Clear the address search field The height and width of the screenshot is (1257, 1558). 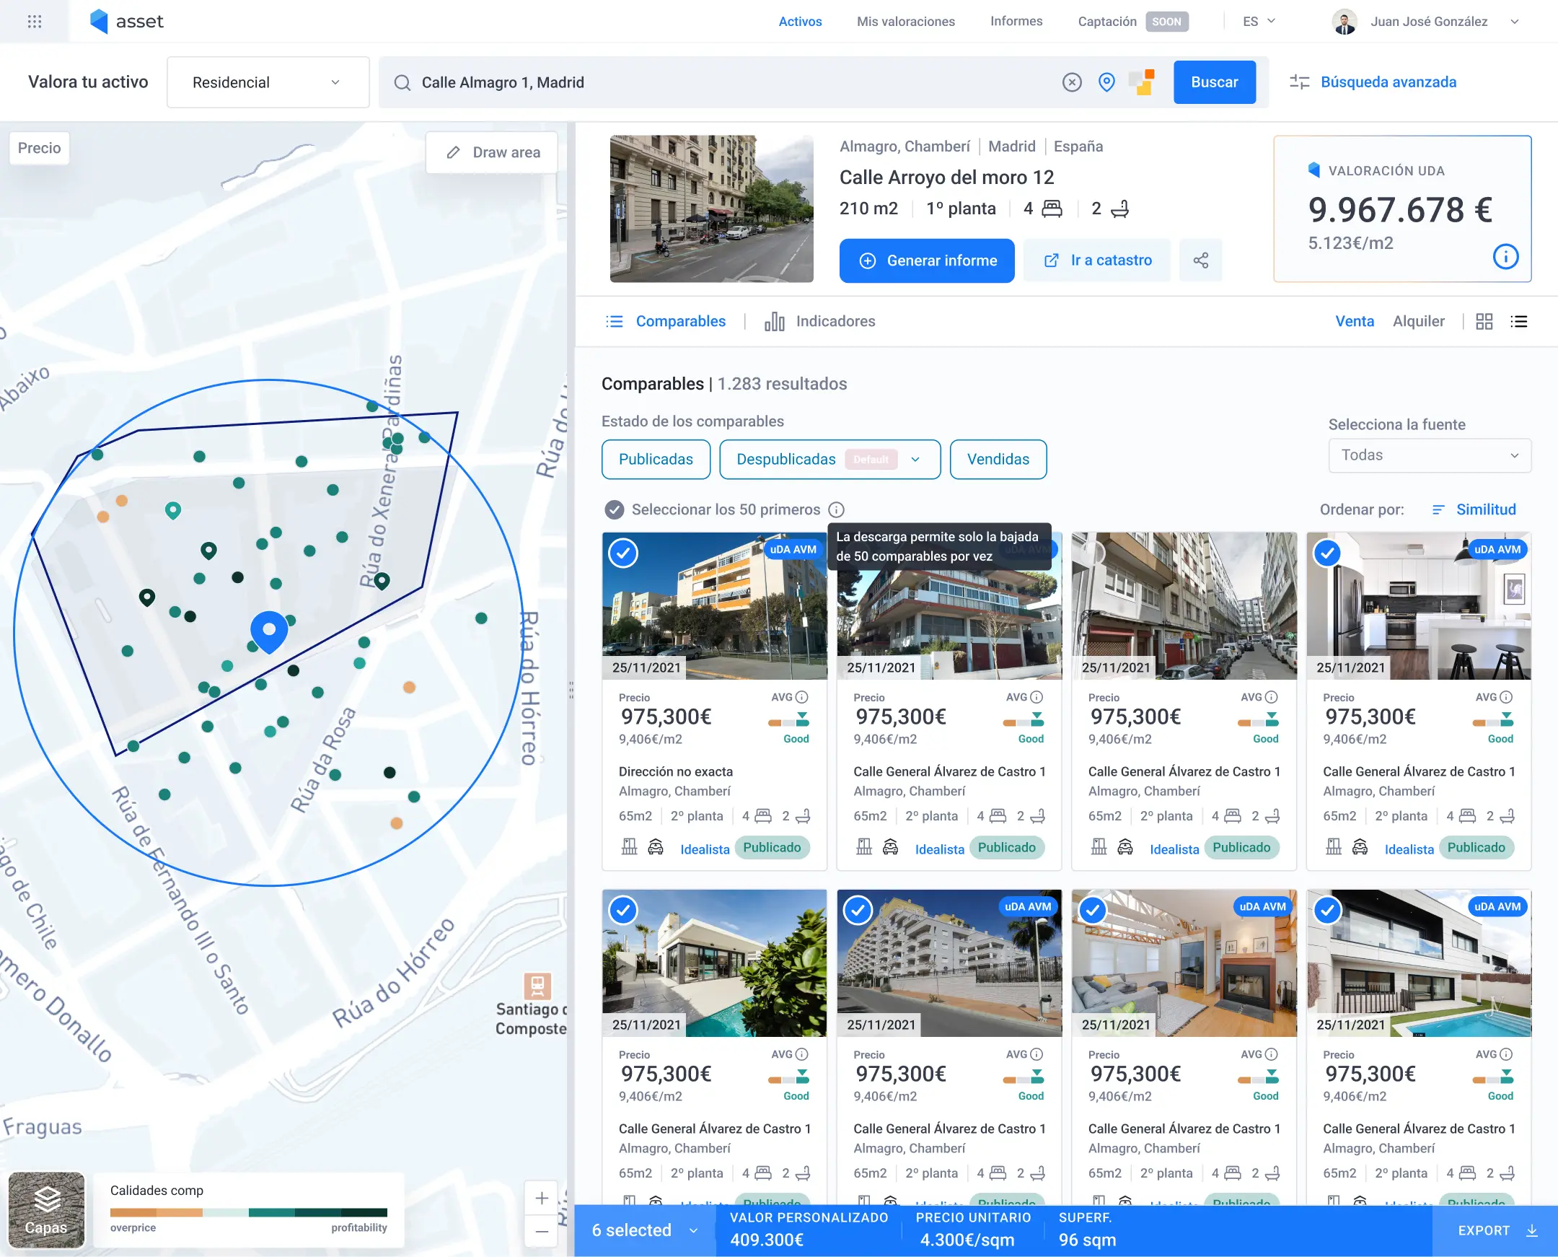click(x=1072, y=82)
